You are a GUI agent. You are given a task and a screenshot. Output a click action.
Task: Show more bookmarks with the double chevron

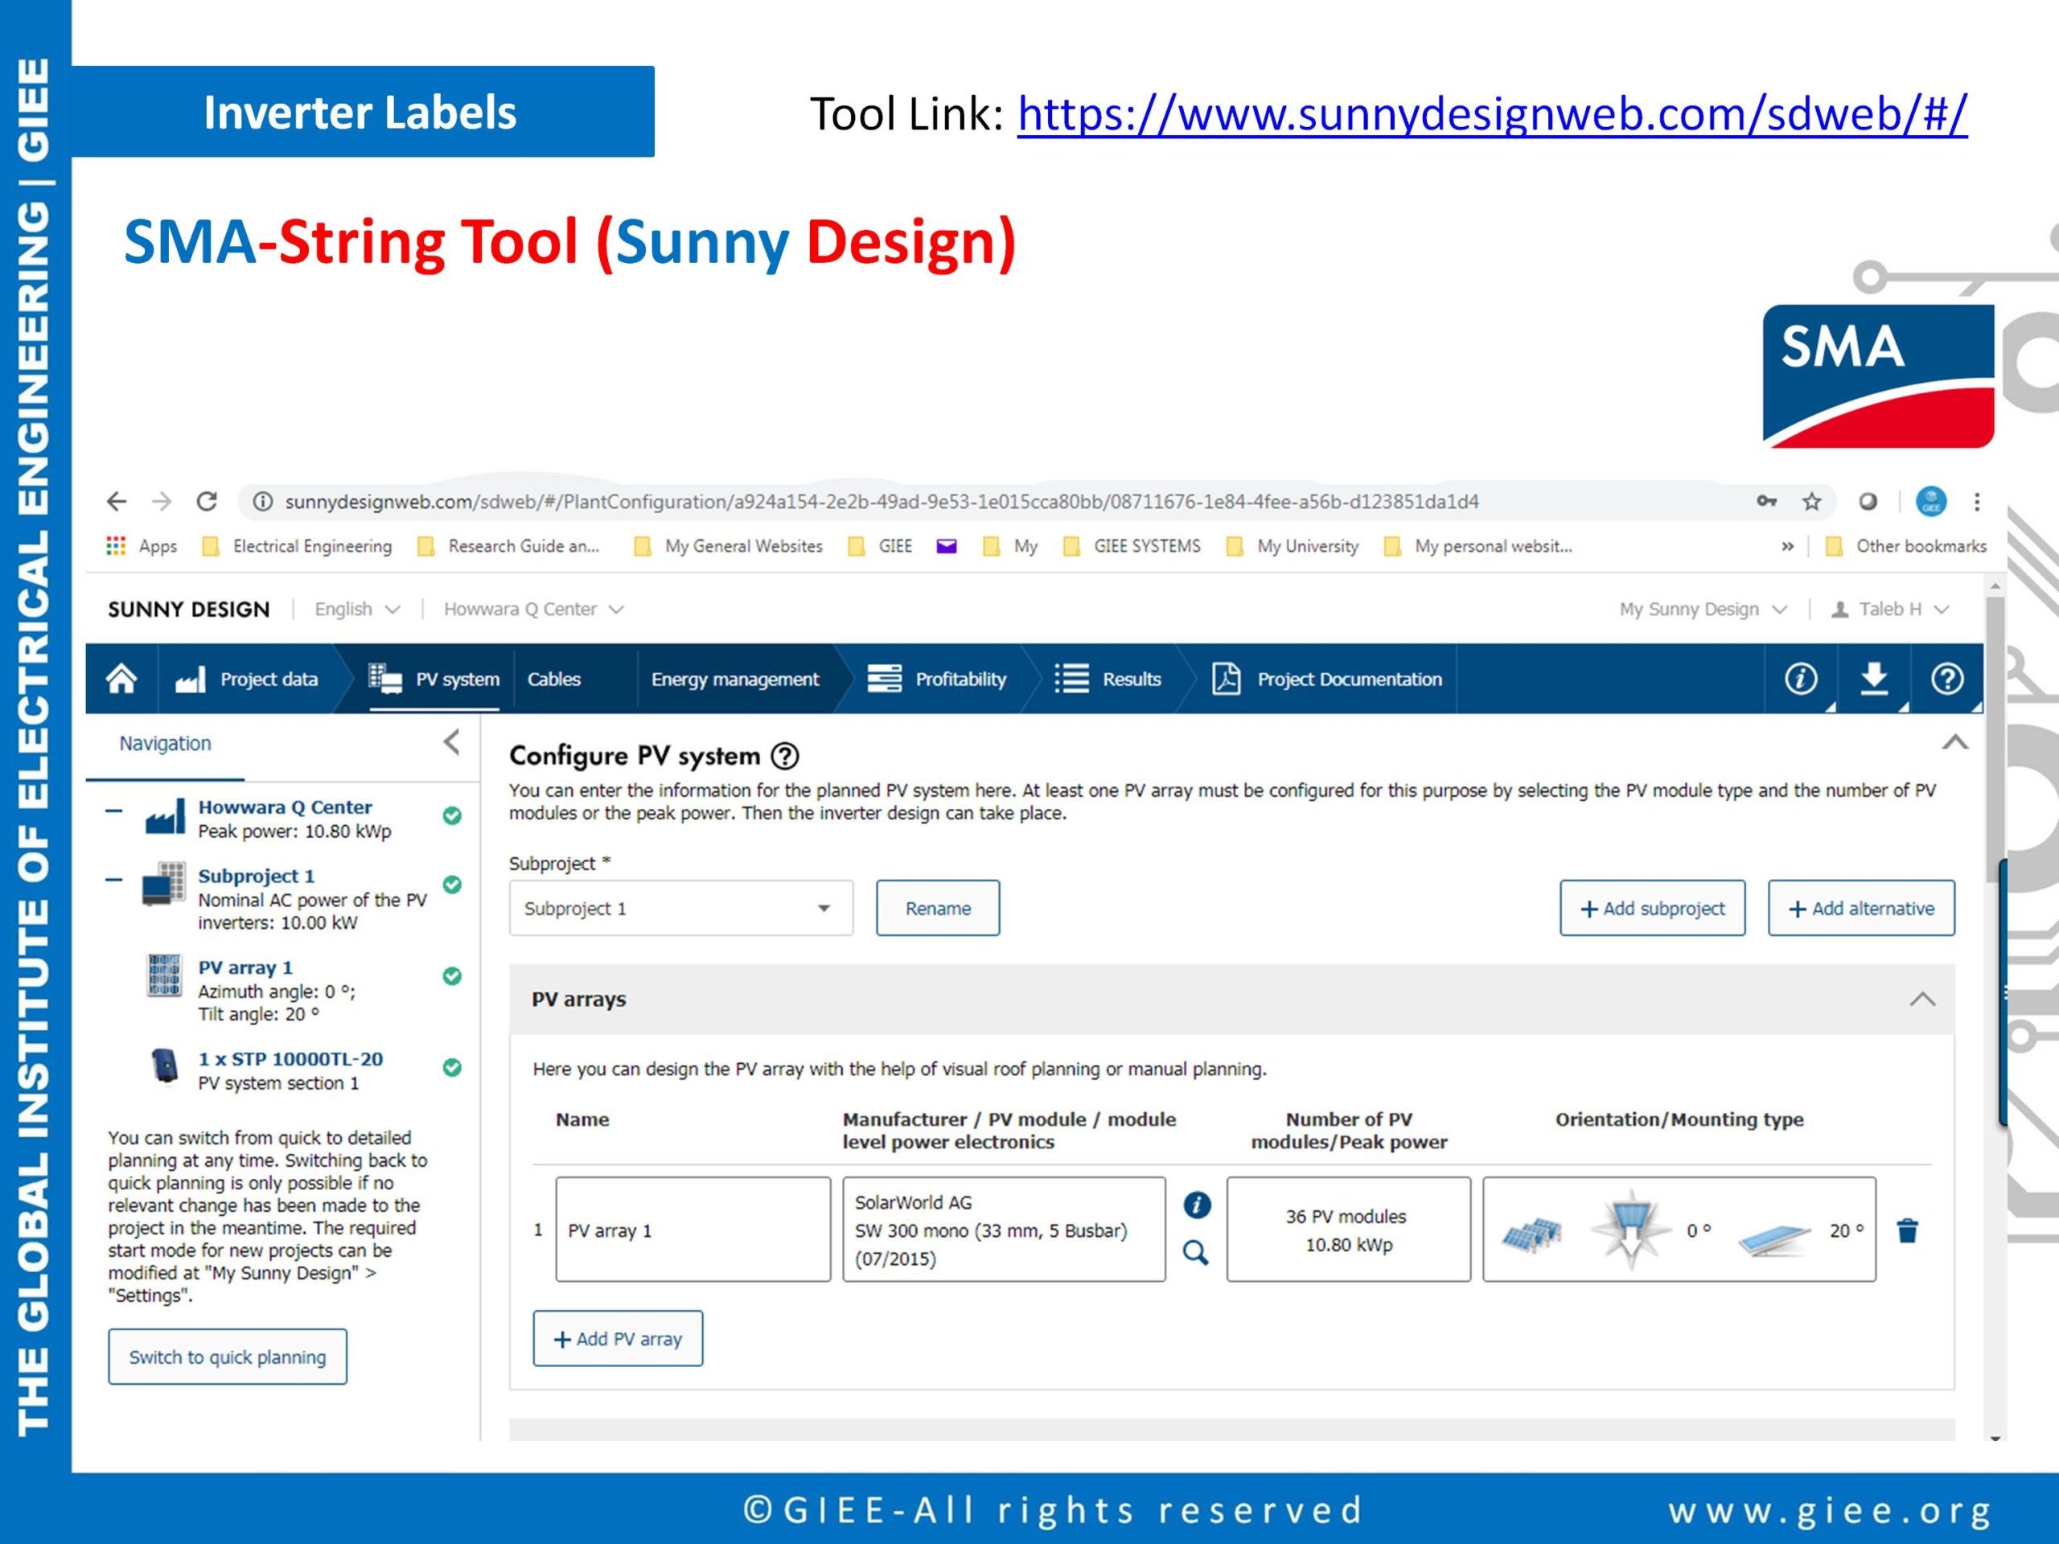pyautogui.click(x=1787, y=546)
